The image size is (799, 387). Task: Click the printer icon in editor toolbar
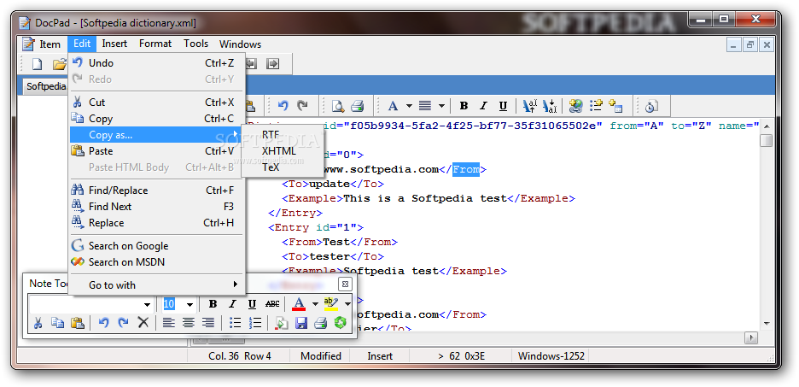(x=357, y=106)
